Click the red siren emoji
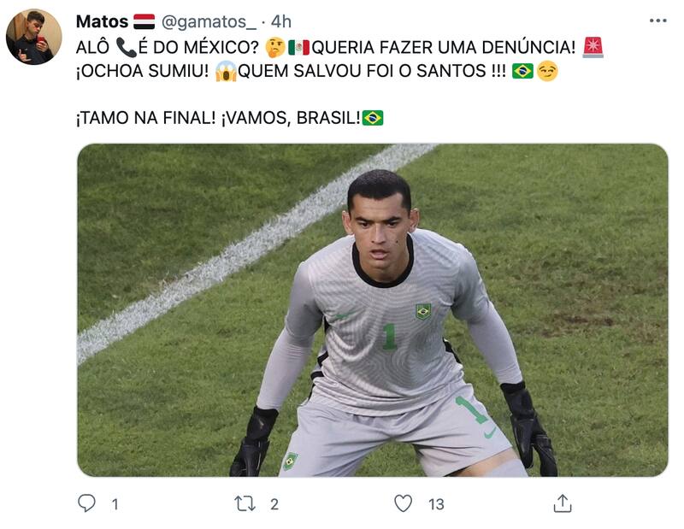This screenshot has width=684, height=529. coord(593,47)
